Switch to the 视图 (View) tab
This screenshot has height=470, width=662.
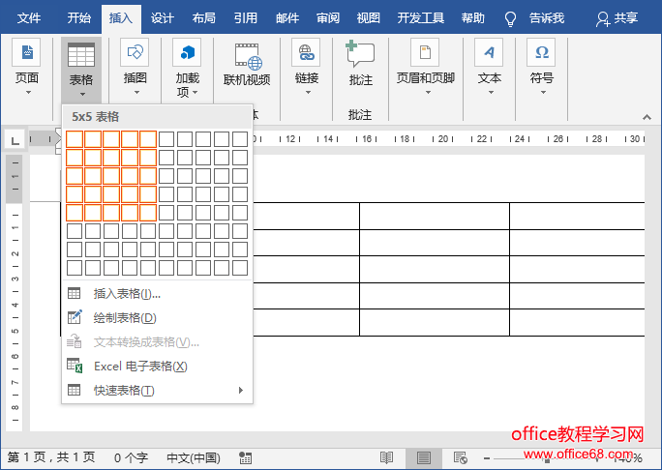coord(369,18)
